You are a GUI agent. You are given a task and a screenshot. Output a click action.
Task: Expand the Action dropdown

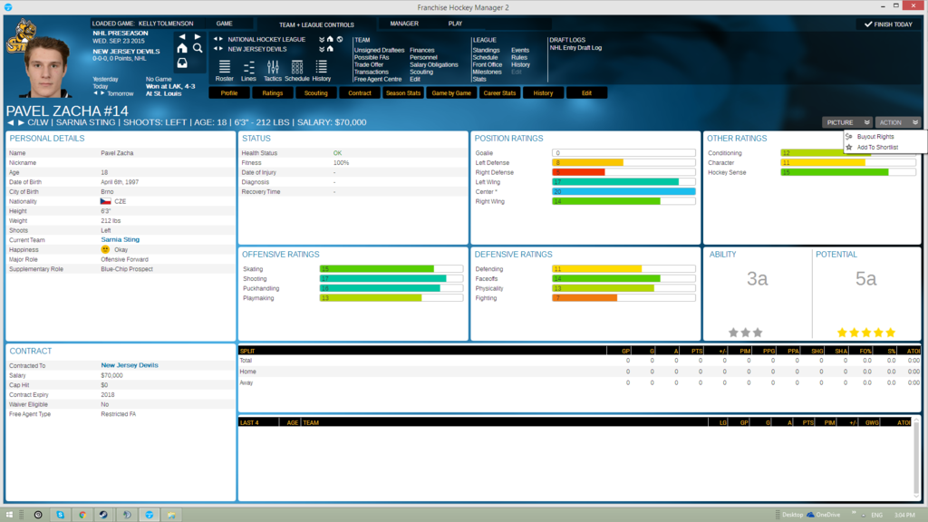point(897,122)
